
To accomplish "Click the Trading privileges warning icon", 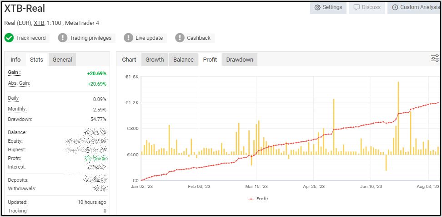I will 62,38.
